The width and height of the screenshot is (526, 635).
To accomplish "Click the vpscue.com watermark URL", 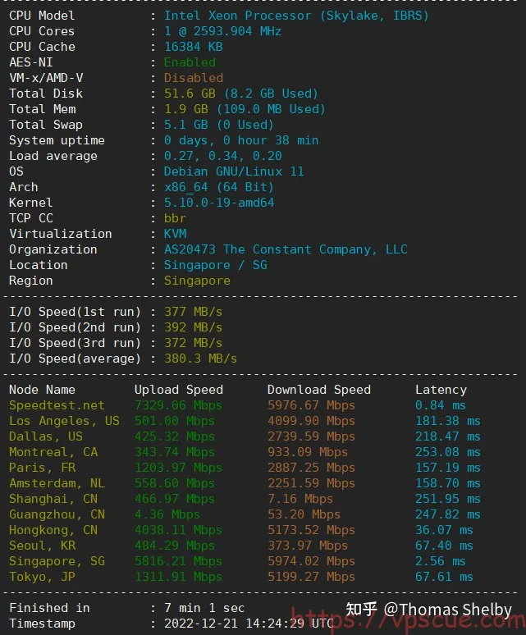I will (408, 622).
